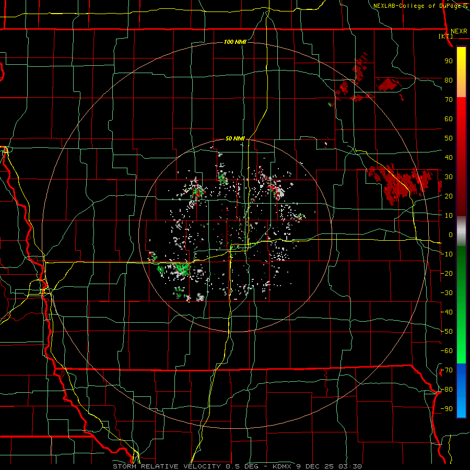Click the "100 NMI" range ring label
470x470 pixels.
point(235,42)
